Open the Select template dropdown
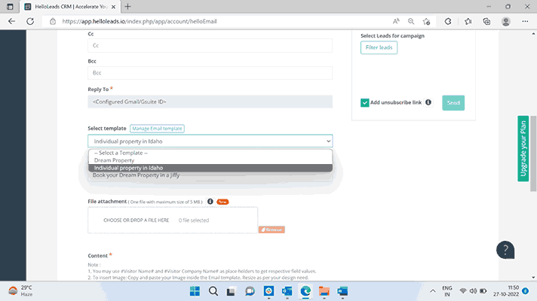 point(210,141)
